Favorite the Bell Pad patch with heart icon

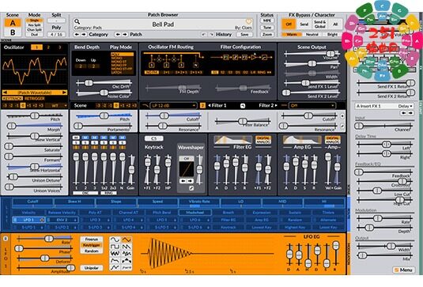coord(248,21)
